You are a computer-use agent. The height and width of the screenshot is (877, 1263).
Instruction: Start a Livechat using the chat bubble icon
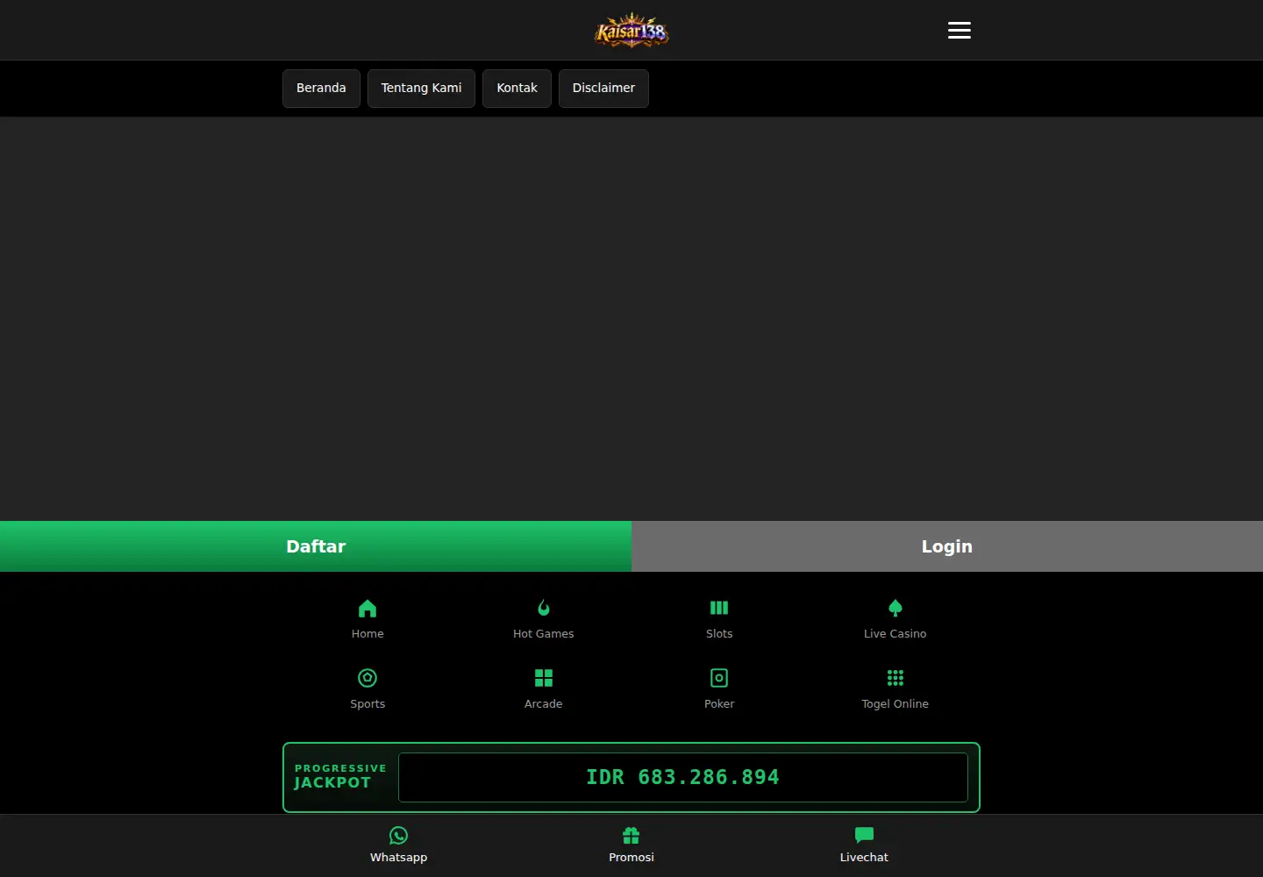(864, 836)
